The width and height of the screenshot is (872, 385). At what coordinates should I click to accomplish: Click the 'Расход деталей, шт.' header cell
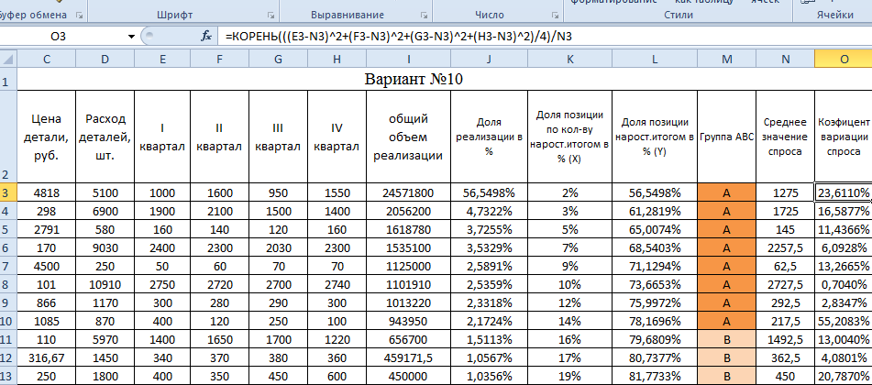coord(105,137)
